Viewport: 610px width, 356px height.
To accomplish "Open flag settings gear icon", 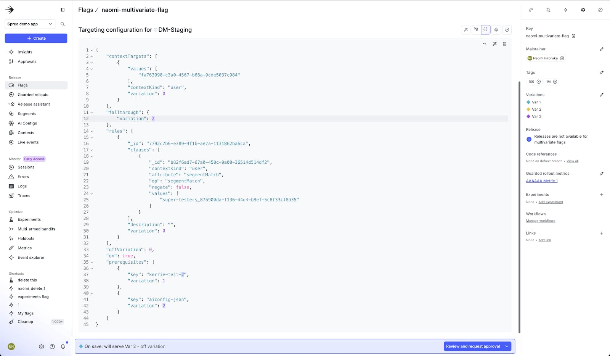I will (583, 10).
